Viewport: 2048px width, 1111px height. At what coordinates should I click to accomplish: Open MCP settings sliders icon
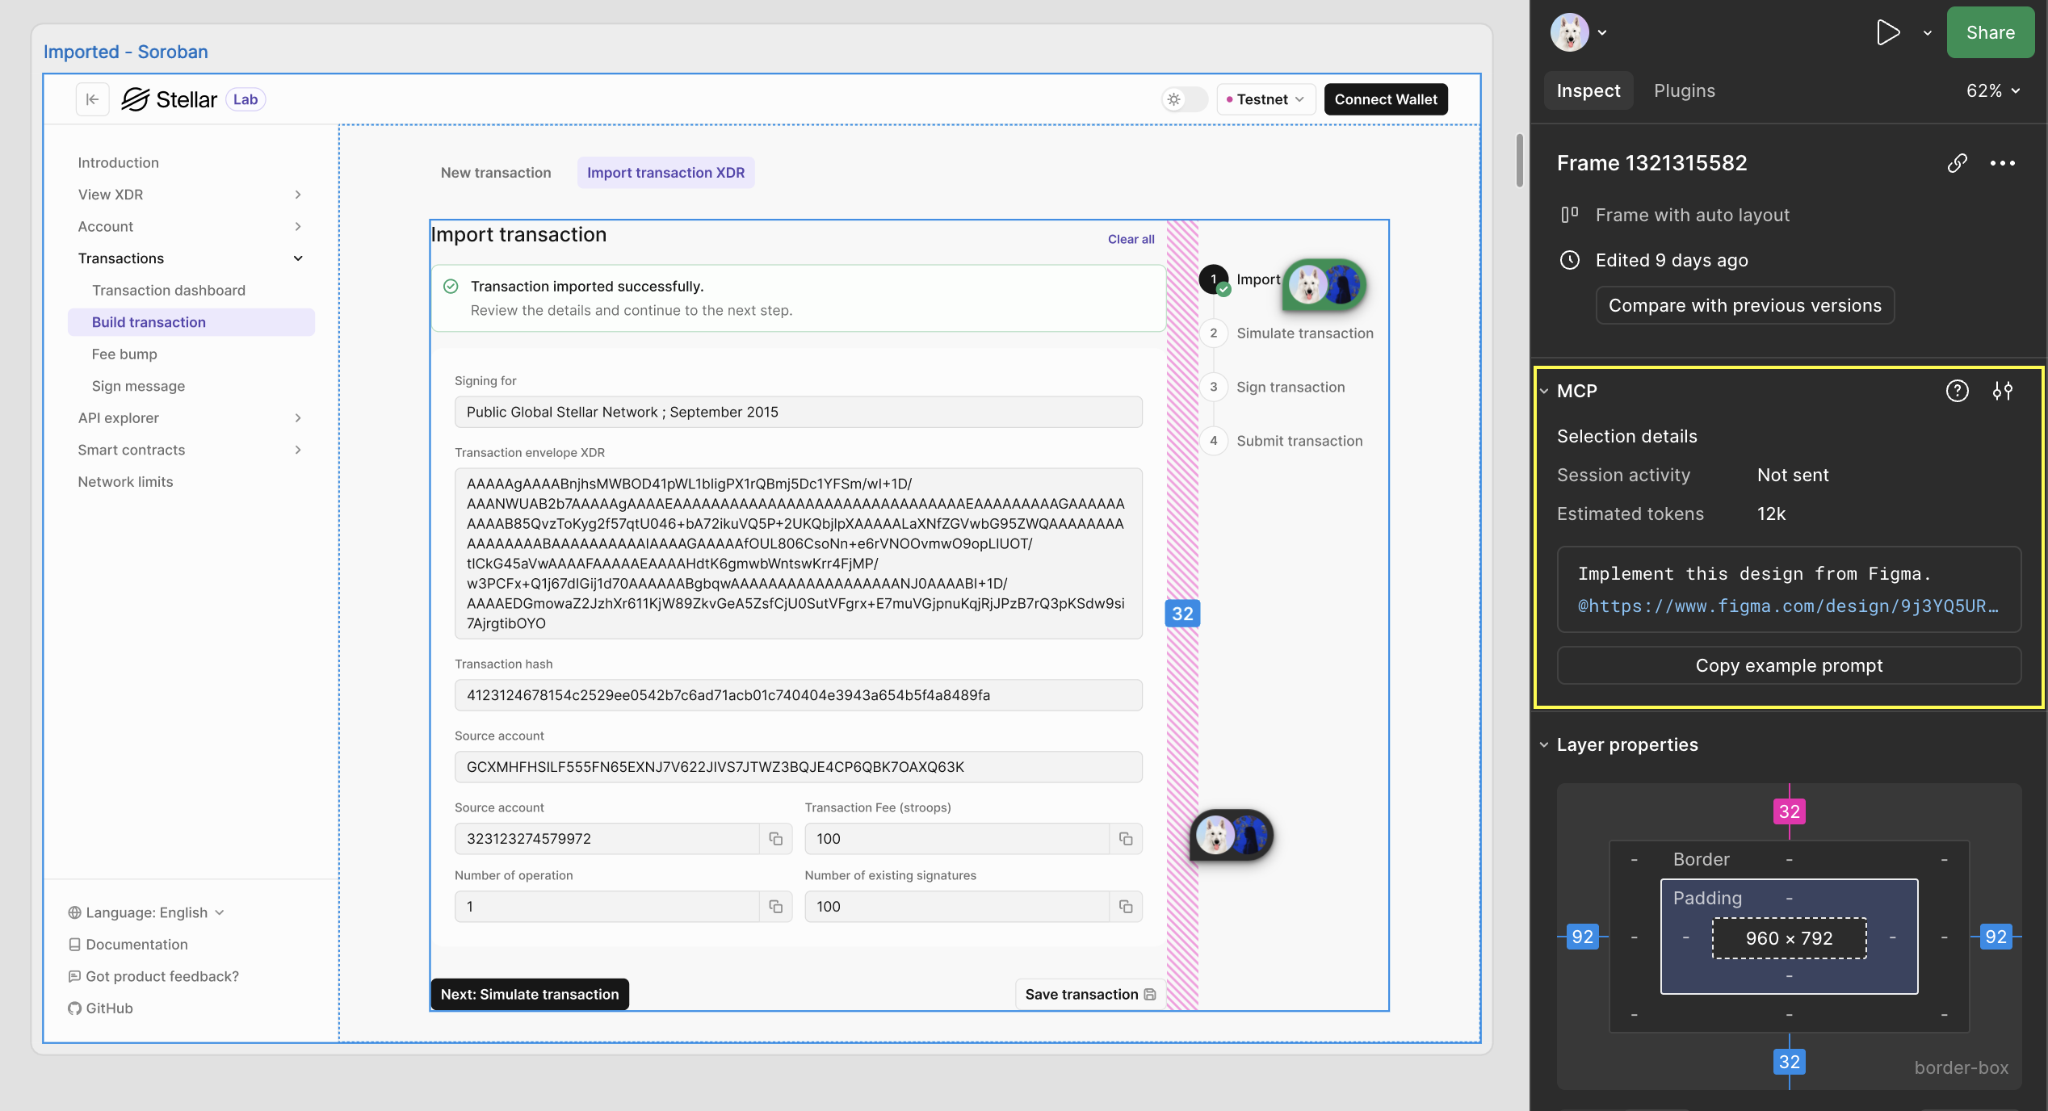[x=2002, y=391]
